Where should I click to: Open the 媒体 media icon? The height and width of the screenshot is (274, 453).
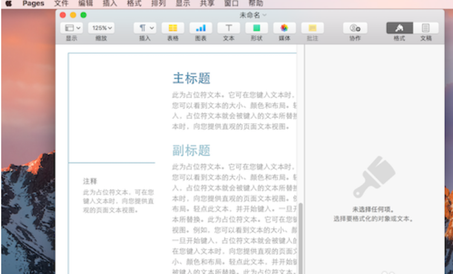(284, 28)
